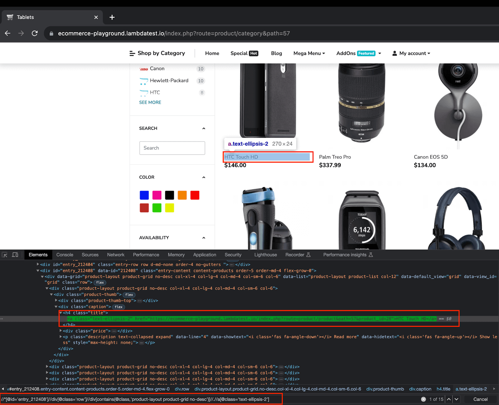This screenshot has height=405, width=499.
Task: Go to next search match
Action: tap(457, 399)
